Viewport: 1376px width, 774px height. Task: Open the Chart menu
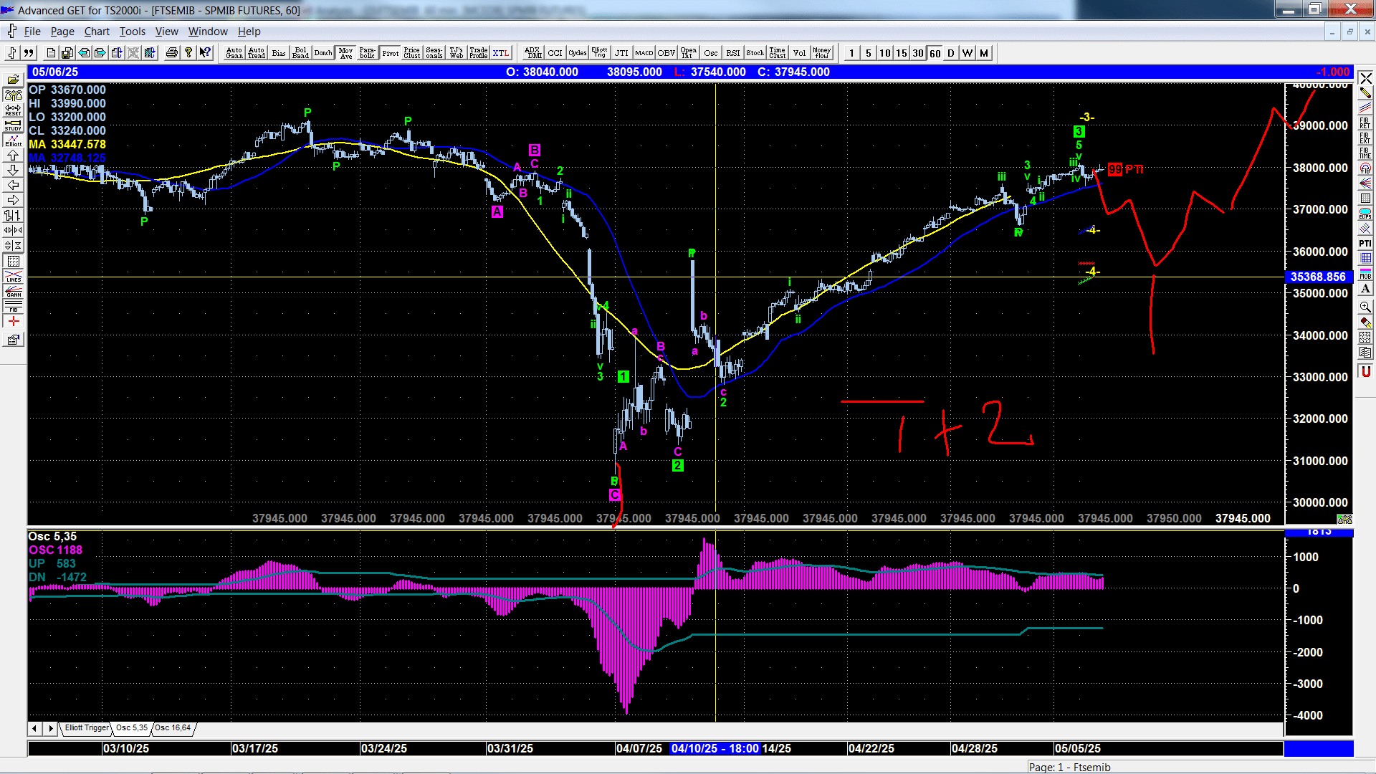[97, 32]
